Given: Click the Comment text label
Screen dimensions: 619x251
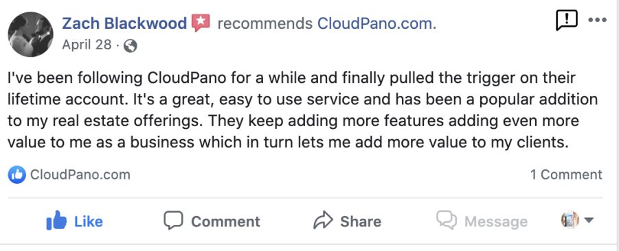Looking at the screenshot, I should pyautogui.click(x=226, y=222).
